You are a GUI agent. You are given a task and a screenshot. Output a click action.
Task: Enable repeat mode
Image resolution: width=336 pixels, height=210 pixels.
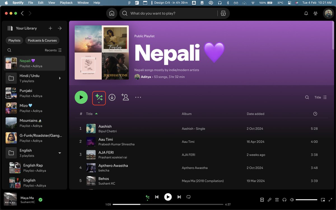(188, 197)
